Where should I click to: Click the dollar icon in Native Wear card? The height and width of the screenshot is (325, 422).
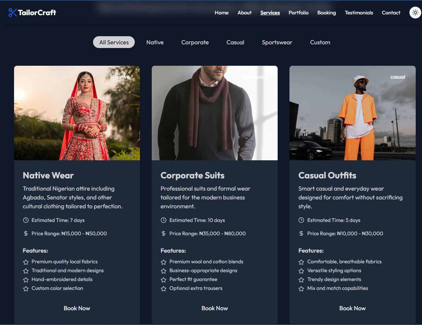point(26,233)
